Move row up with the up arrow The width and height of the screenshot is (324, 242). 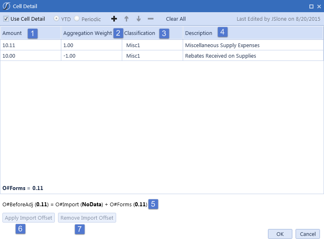(x=126, y=19)
